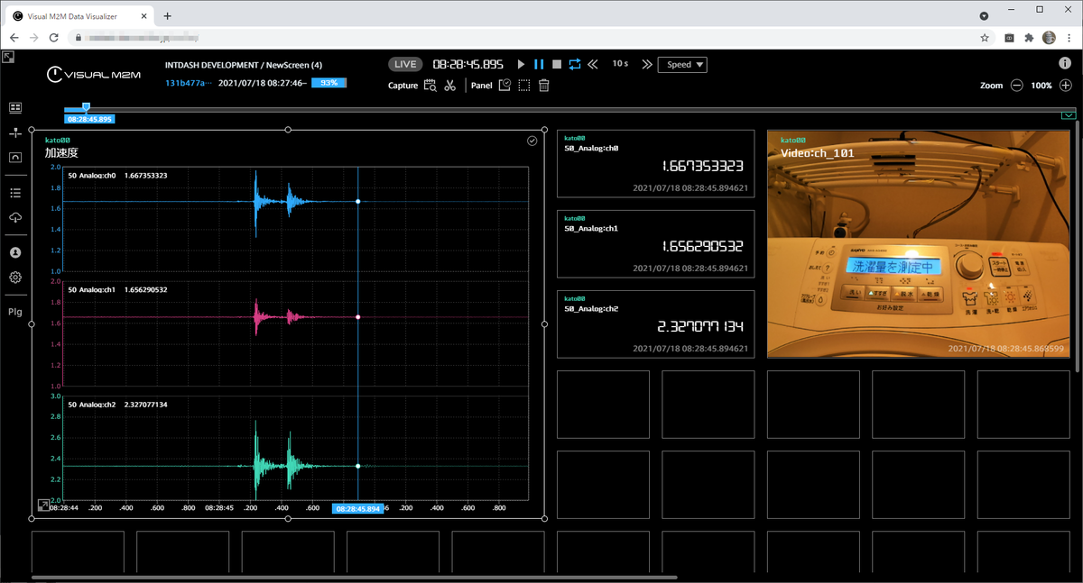Click the cursor point on ch0 trace
Screen dimensions: 1083x583
(x=358, y=202)
